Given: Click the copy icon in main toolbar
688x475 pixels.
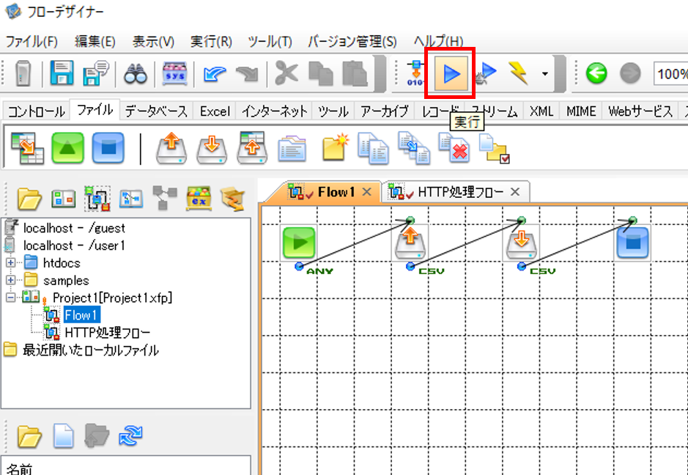Looking at the screenshot, I should coord(321,74).
